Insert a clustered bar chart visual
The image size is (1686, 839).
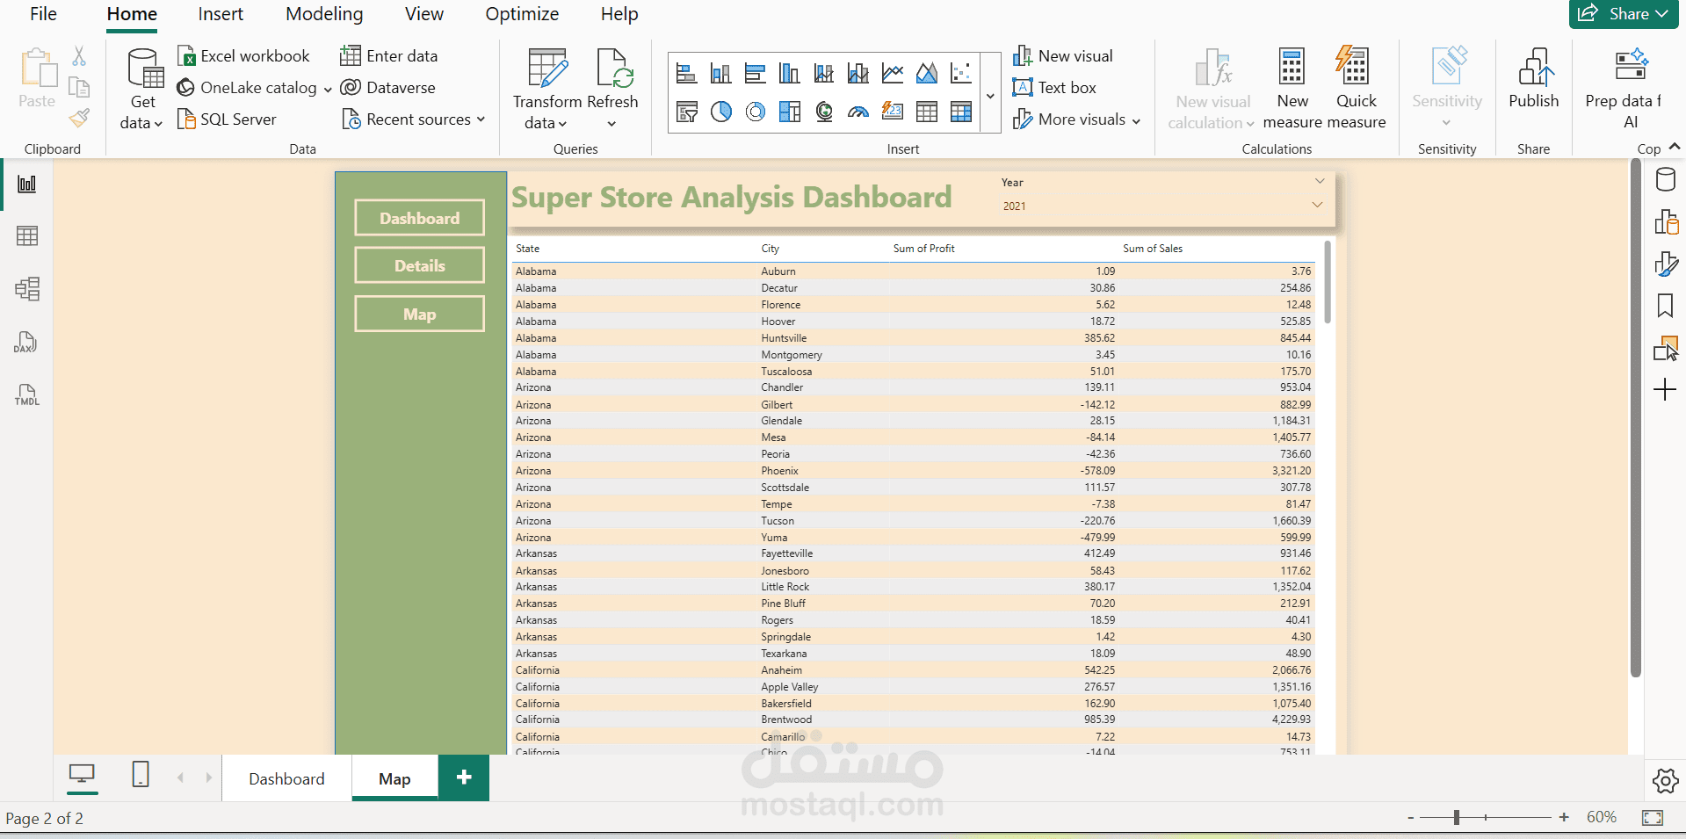click(x=755, y=73)
